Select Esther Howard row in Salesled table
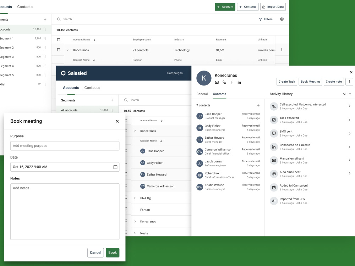355x266 pixels. pos(161,174)
